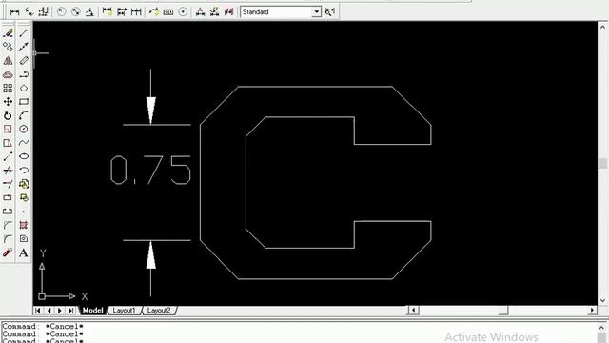Viewport: 609px width, 343px height.
Task: Select the Continue Dimension tool
Action: pyautogui.click(x=136, y=12)
